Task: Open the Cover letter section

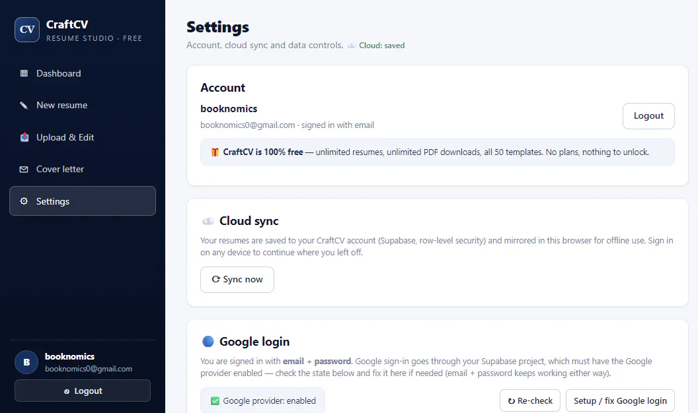Action: click(x=83, y=169)
